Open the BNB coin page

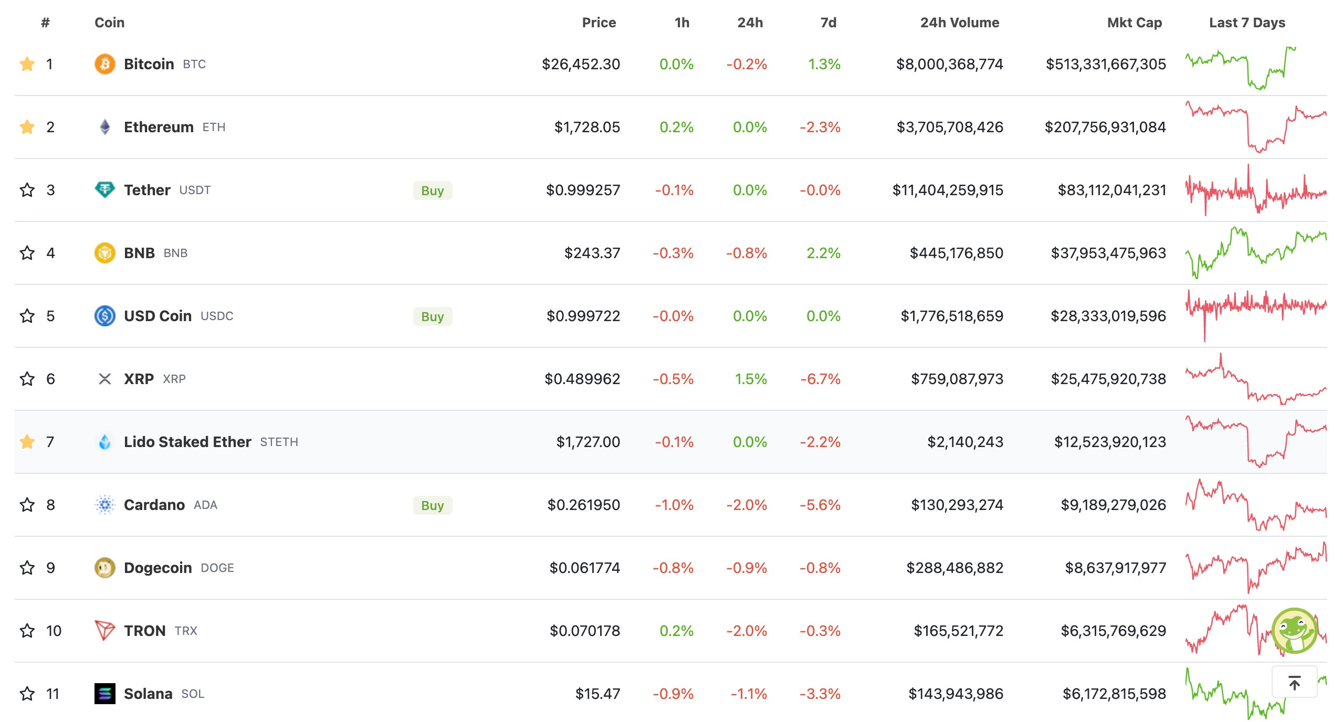coord(139,253)
